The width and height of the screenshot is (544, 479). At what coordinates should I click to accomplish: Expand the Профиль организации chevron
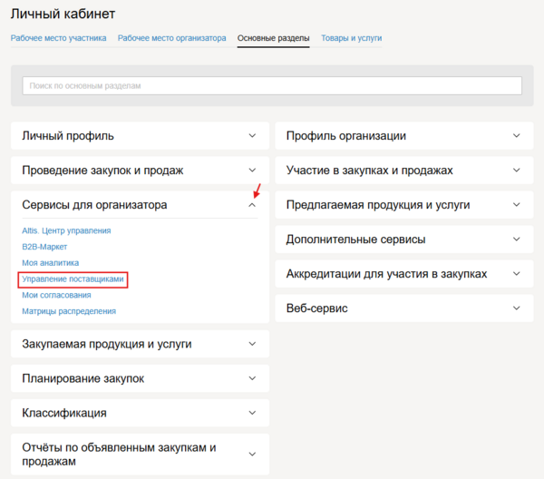pos(517,136)
